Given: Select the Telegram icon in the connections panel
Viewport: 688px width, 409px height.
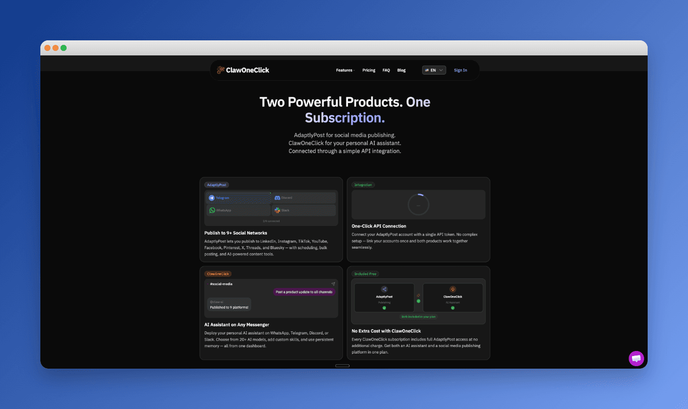Looking at the screenshot, I should click(211, 198).
